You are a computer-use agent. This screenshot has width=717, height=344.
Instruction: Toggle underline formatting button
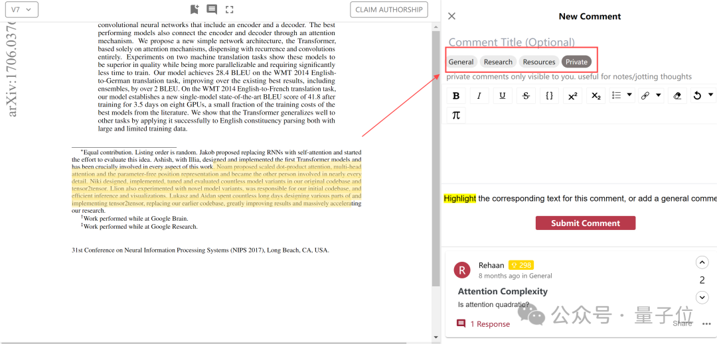503,95
